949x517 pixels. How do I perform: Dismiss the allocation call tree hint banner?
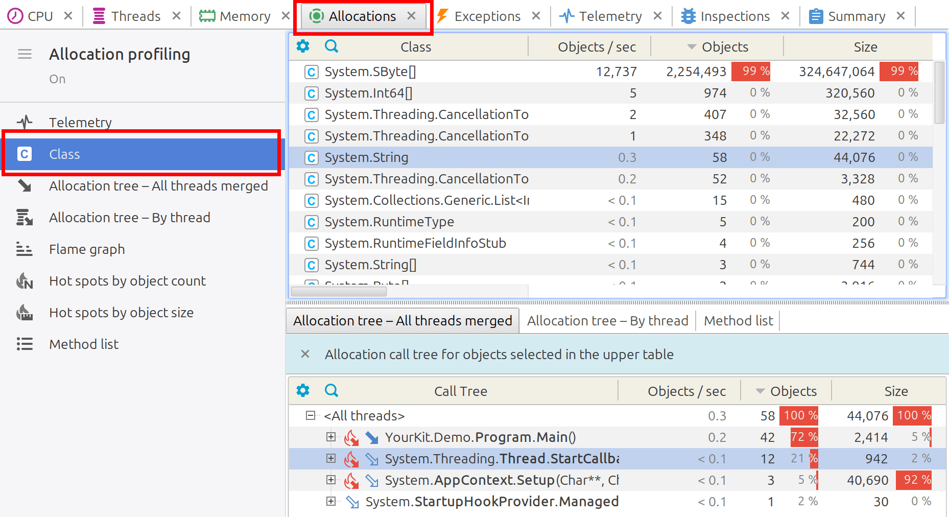coord(305,354)
